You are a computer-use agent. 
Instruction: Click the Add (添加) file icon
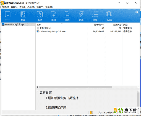pyautogui.click(x=54, y=14)
